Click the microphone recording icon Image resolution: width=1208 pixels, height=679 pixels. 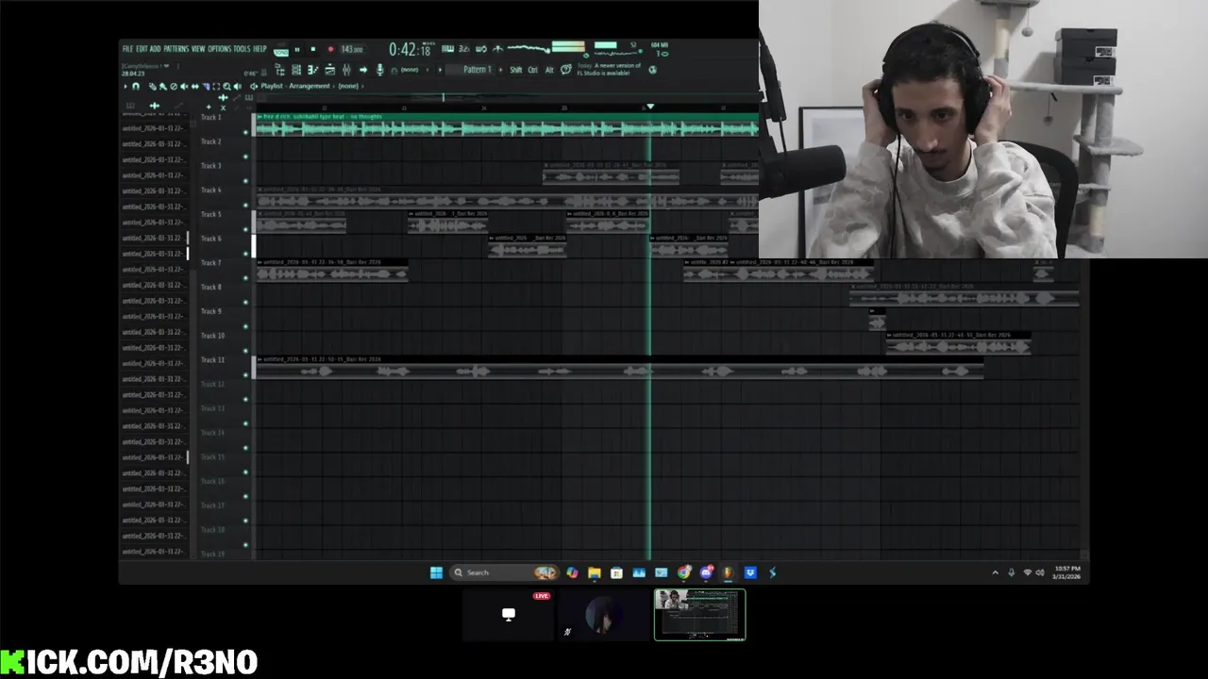pos(380,70)
